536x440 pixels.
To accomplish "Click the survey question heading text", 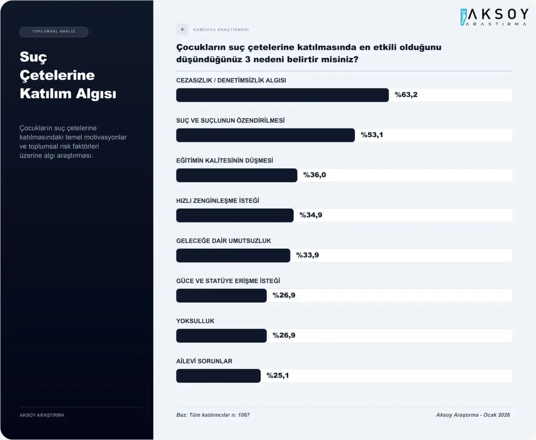I will pyautogui.click(x=309, y=53).
